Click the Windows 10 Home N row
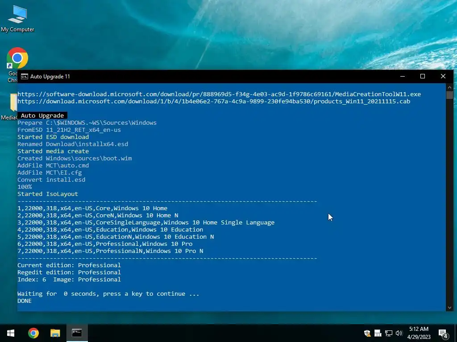The height and width of the screenshot is (342, 457). 98,215
